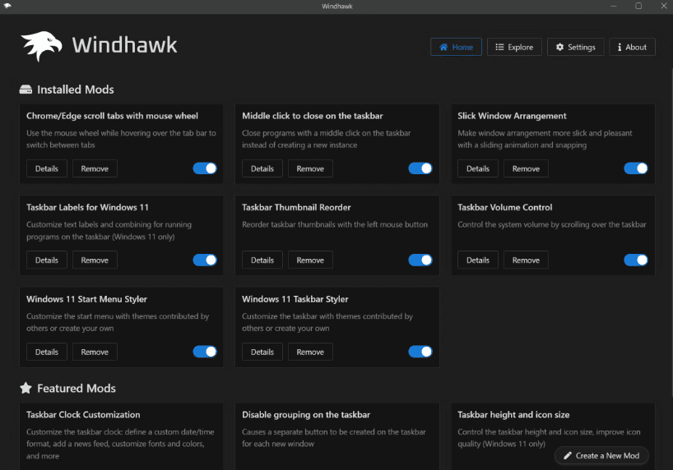Click Windows 11 Taskbar Styler card title
Viewport: 673px width, 470px height.
pyautogui.click(x=295, y=299)
